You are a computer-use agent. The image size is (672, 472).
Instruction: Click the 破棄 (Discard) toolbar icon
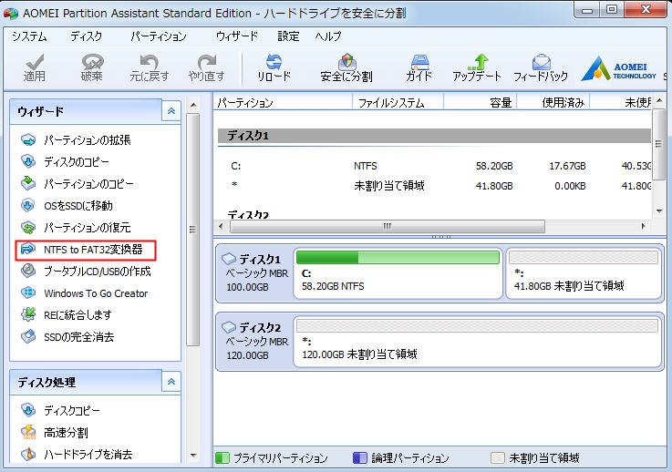(x=92, y=61)
